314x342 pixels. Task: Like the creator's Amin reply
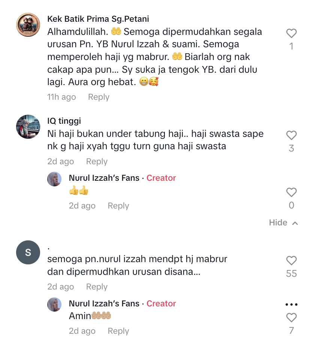click(x=292, y=318)
